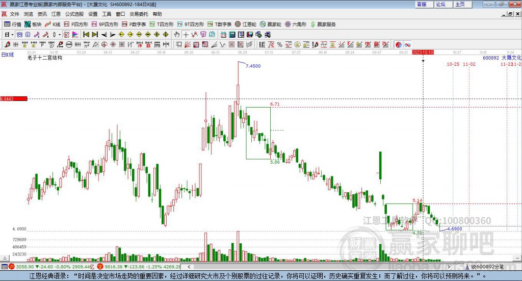Select the red pencil drawing tool

tap(7, 44)
